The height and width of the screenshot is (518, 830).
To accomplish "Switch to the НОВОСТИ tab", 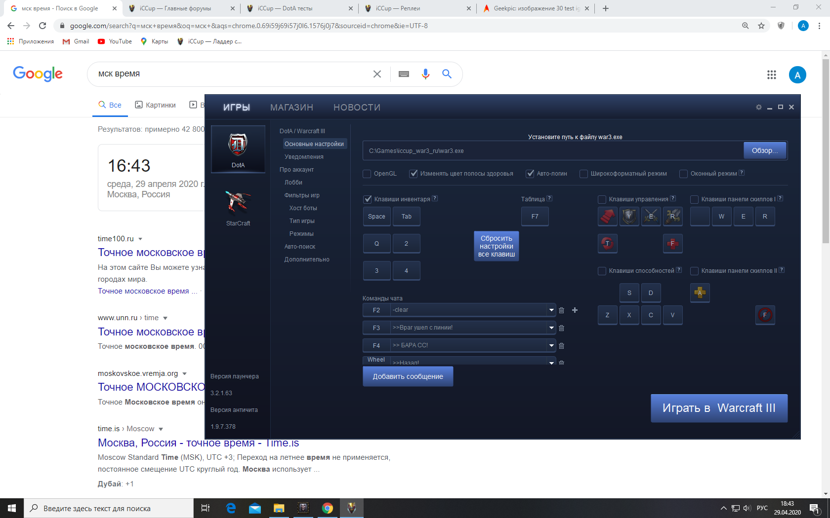I will 357,108.
